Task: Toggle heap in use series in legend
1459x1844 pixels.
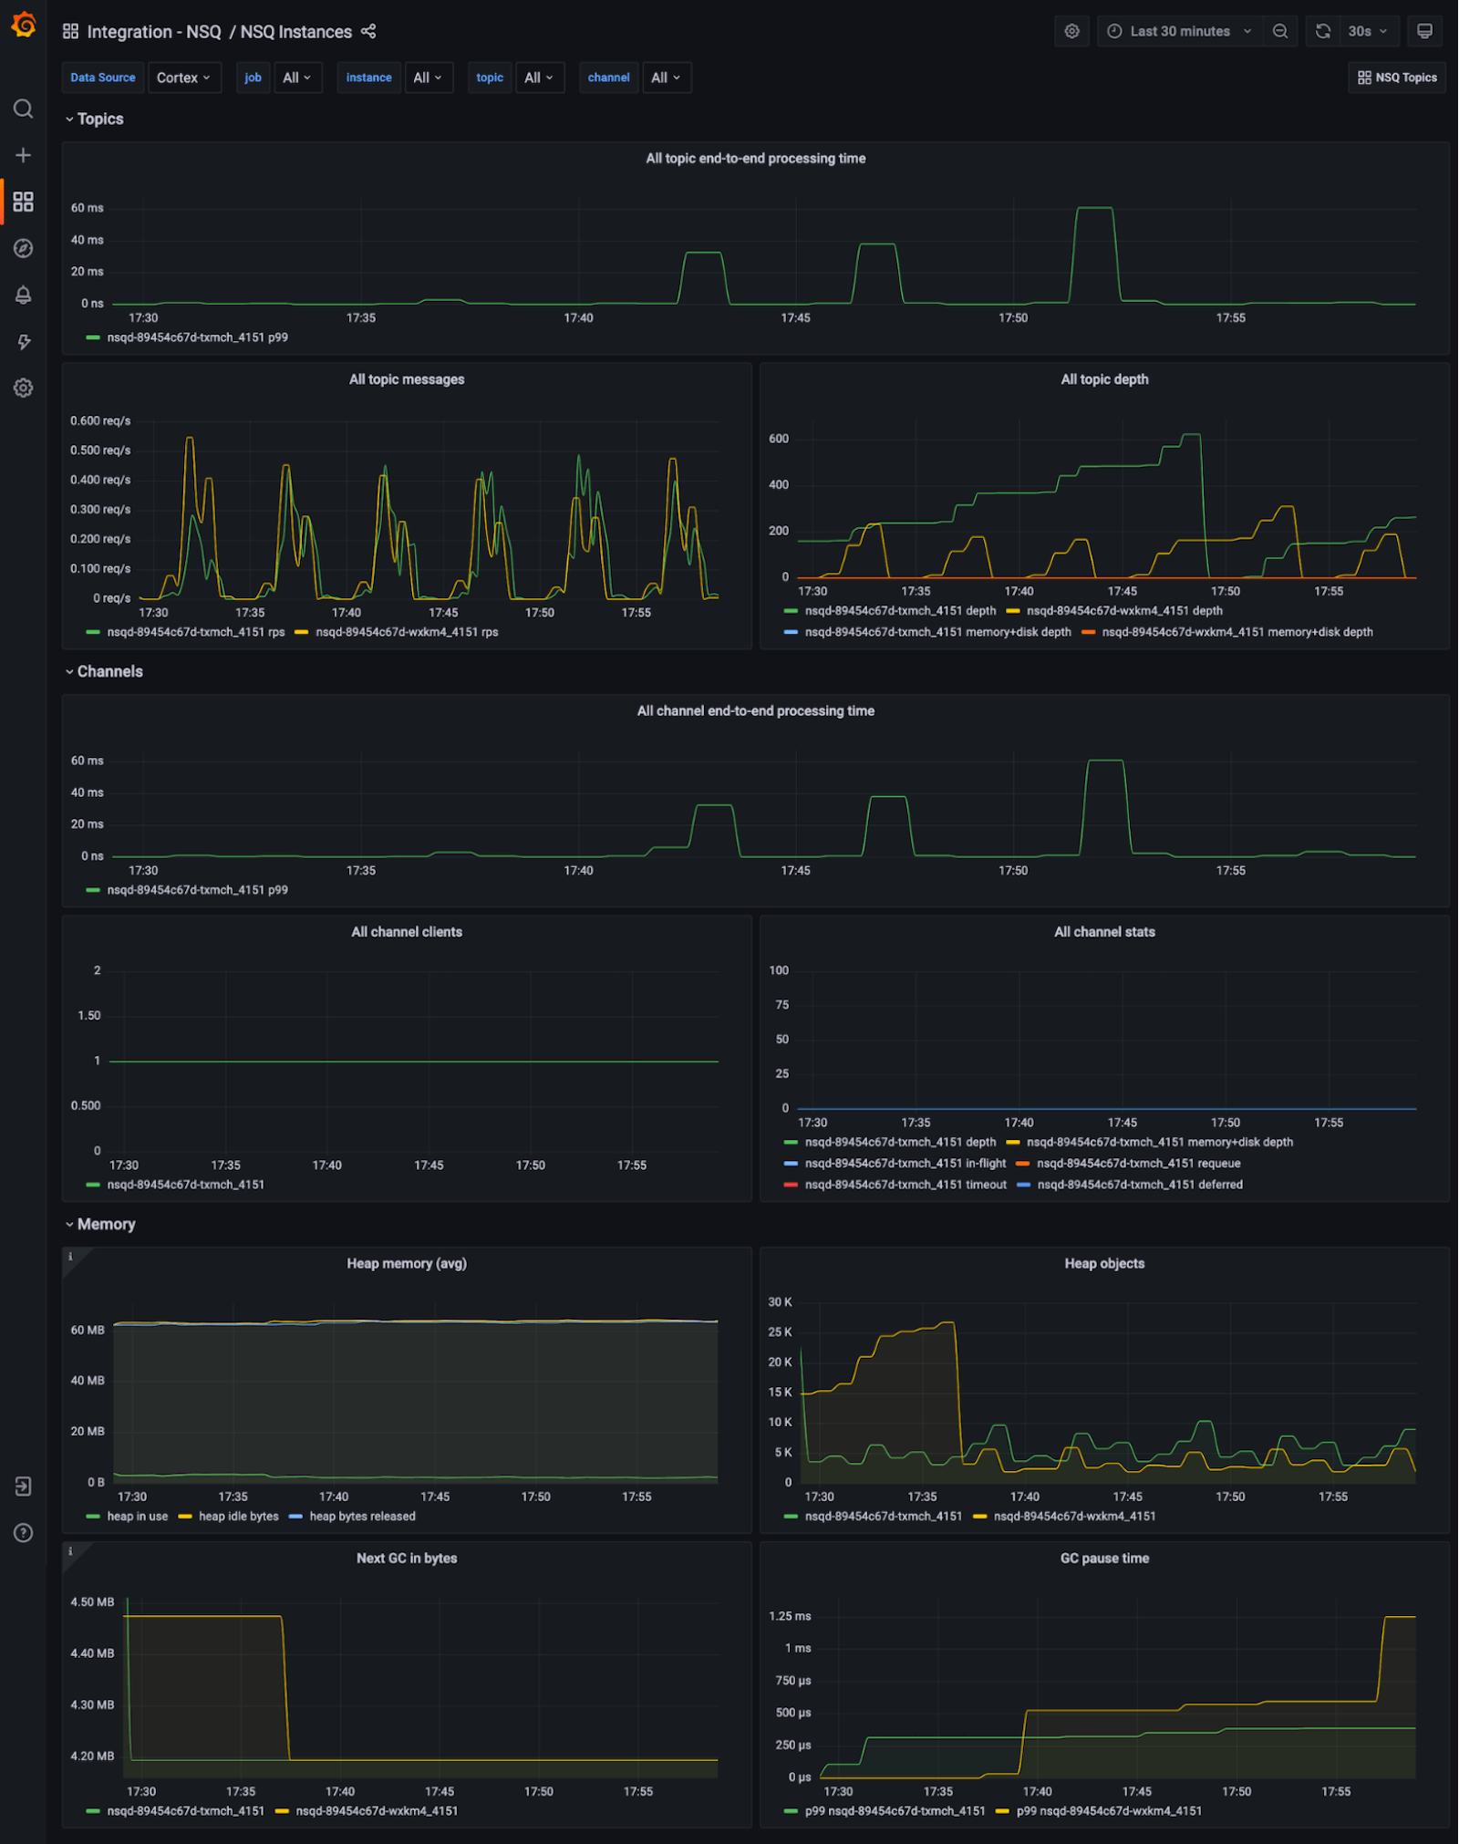Action: point(137,1517)
